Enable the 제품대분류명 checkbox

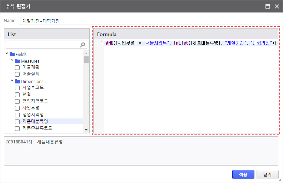tap(17, 122)
